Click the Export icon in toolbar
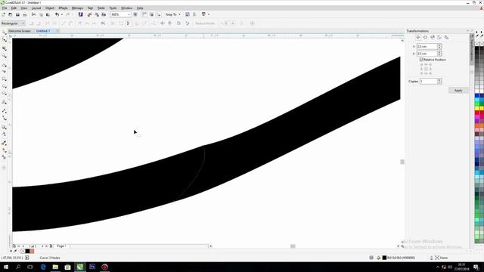Screen dimensions: 484x272 coord(97,14)
